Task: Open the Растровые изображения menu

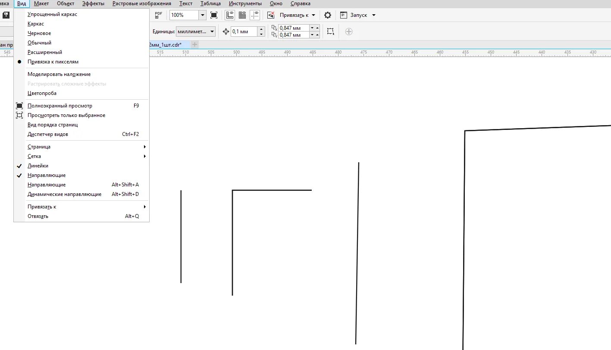Action: 142,3
